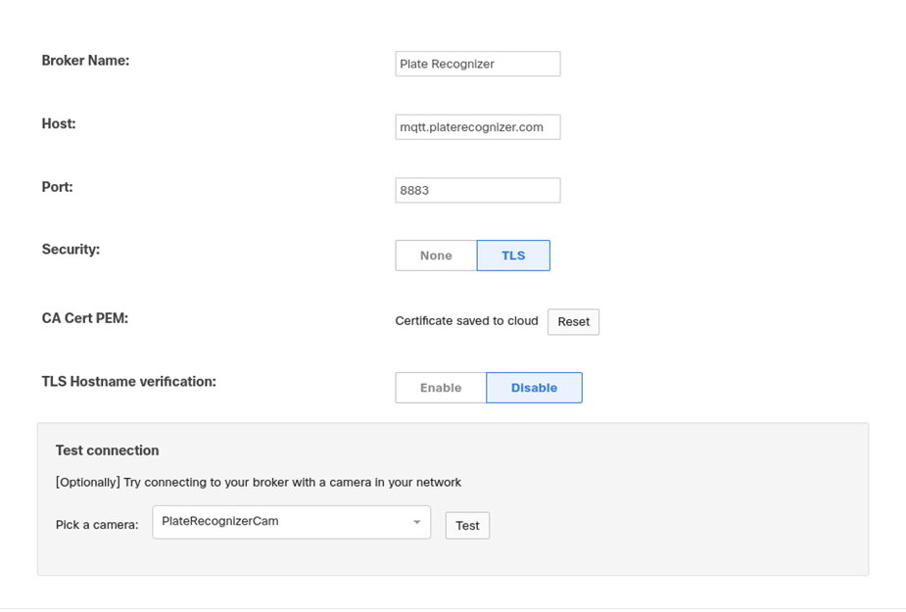Image resolution: width=906 pixels, height=612 pixels.
Task: Select Disable for TLS Hostname verification
Action: tap(534, 388)
